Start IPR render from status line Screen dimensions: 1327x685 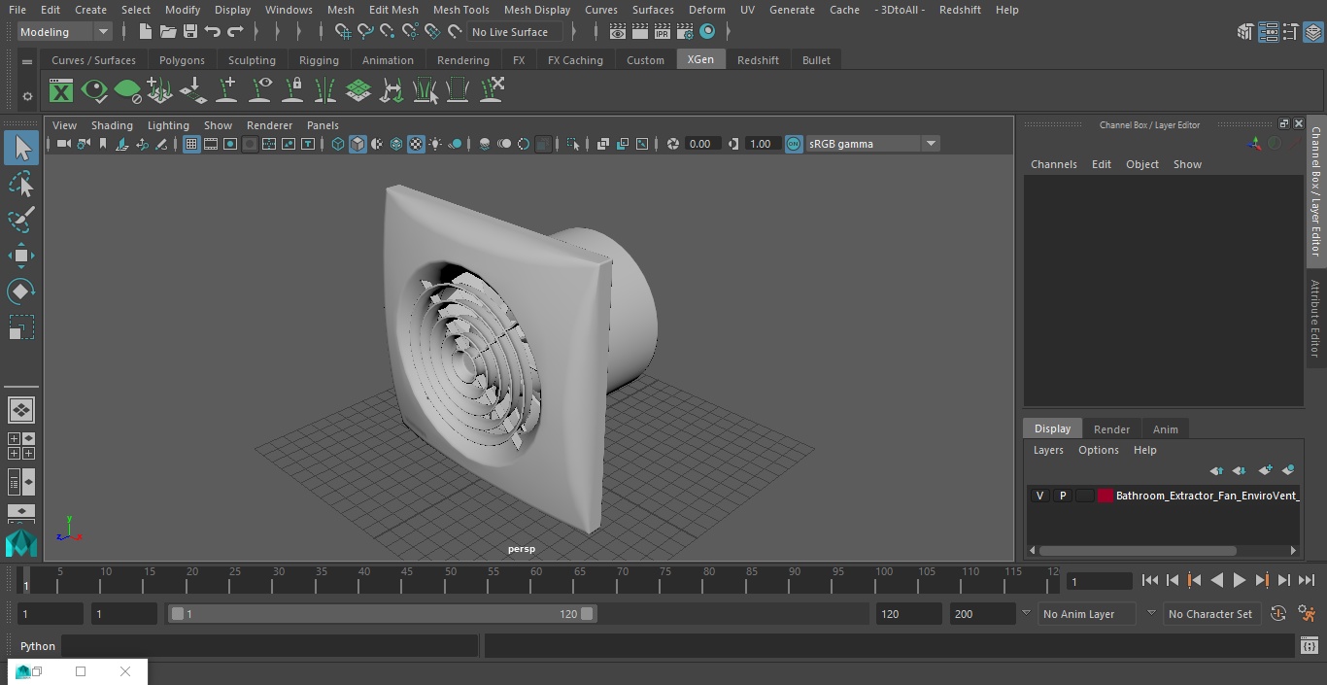663,32
